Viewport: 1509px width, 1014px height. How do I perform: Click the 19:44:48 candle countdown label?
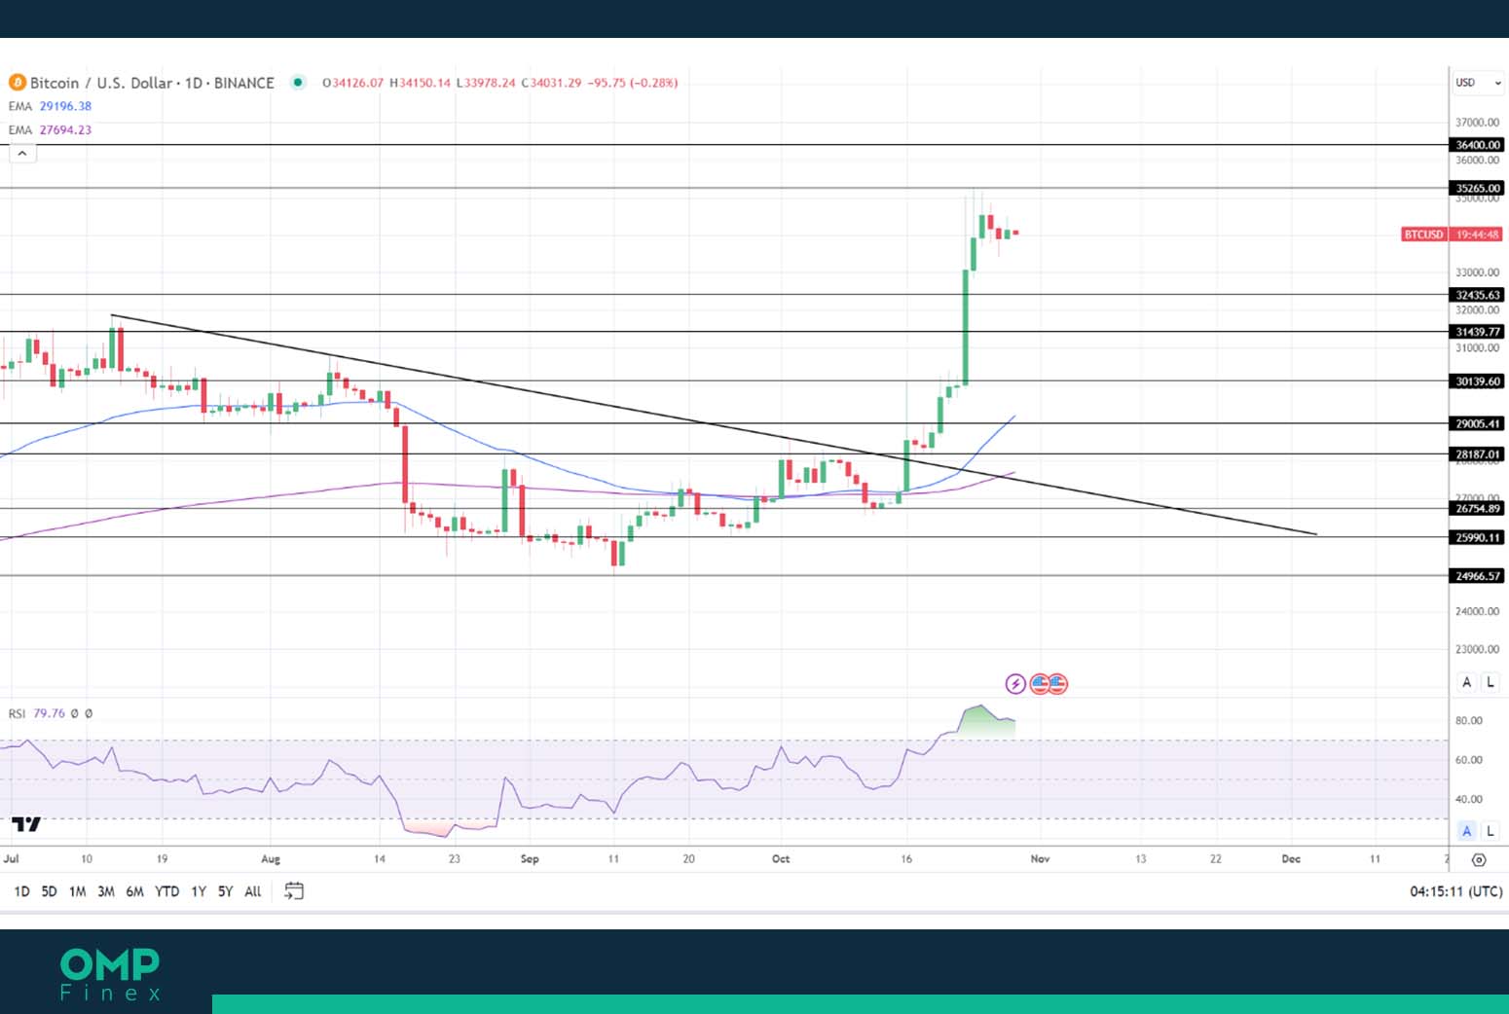click(1478, 235)
